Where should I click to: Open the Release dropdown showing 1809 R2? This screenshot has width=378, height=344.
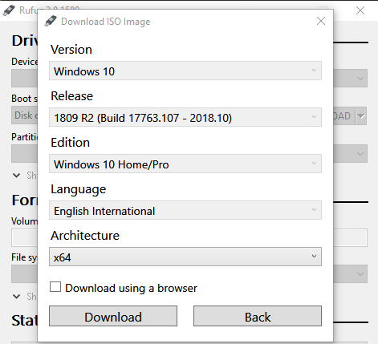pos(185,117)
